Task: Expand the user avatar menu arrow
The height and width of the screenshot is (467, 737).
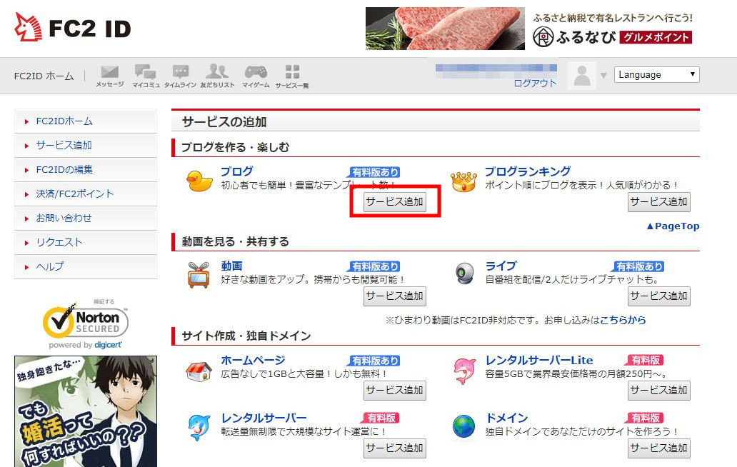Action: pos(603,75)
